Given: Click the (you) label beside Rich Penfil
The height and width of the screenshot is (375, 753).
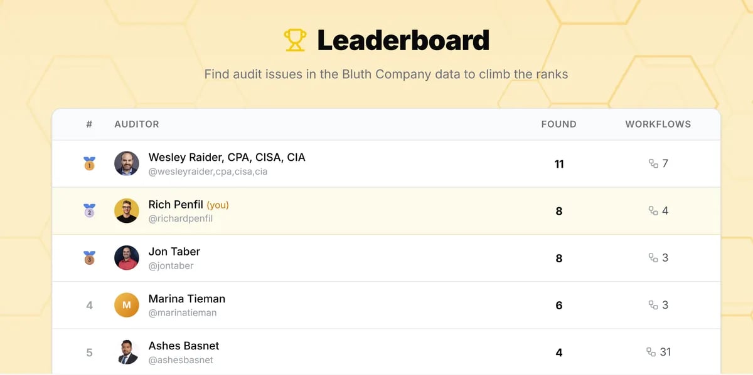Looking at the screenshot, I should [x=218, y=204].
